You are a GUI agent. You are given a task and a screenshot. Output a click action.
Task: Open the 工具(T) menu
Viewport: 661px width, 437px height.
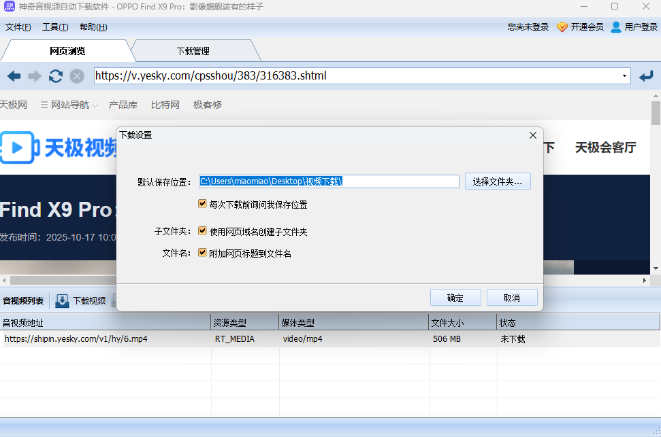[55, 27]
